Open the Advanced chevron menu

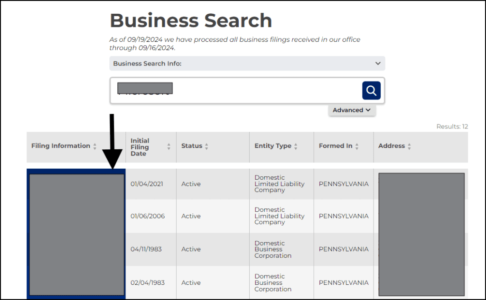pos(365,110)
